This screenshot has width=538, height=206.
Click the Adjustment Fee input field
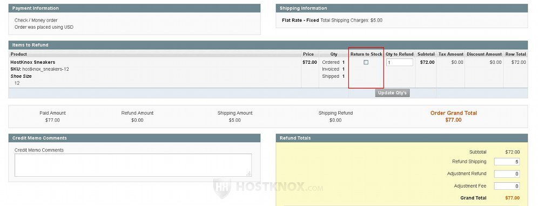507,186
